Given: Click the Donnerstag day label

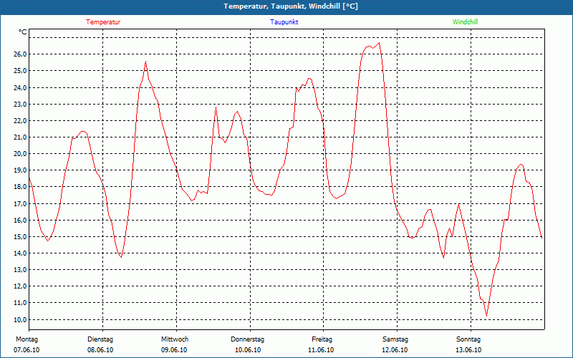Looking at the screenshot, I should [247, 339].
